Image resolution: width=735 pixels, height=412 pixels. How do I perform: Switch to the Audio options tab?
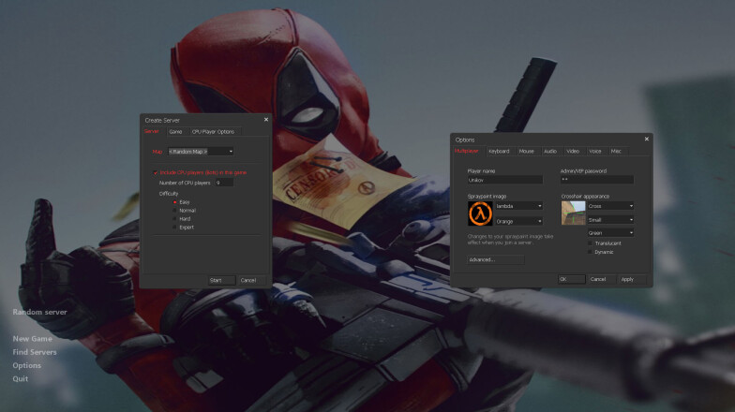(551, 152)
